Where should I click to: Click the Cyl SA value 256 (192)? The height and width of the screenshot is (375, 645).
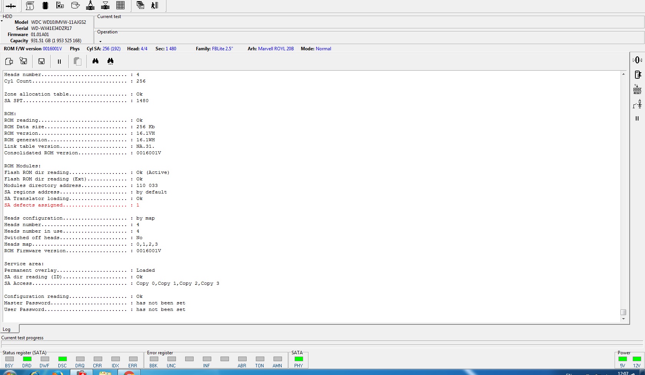click(x=111, y=49)
